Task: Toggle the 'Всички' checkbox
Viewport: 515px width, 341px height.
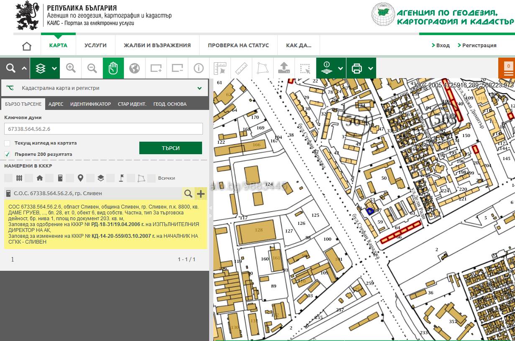Action: coord(151,178)
